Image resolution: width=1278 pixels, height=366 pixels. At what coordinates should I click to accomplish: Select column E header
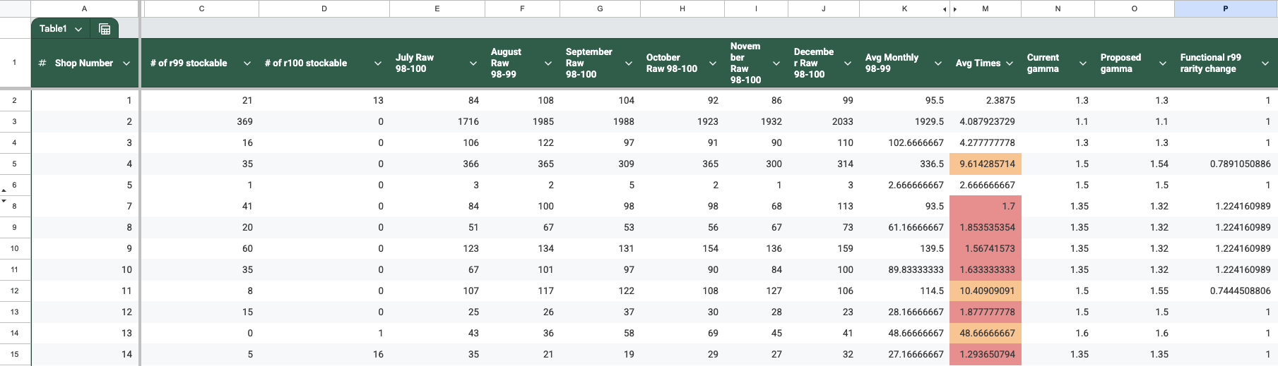[437, 8]
